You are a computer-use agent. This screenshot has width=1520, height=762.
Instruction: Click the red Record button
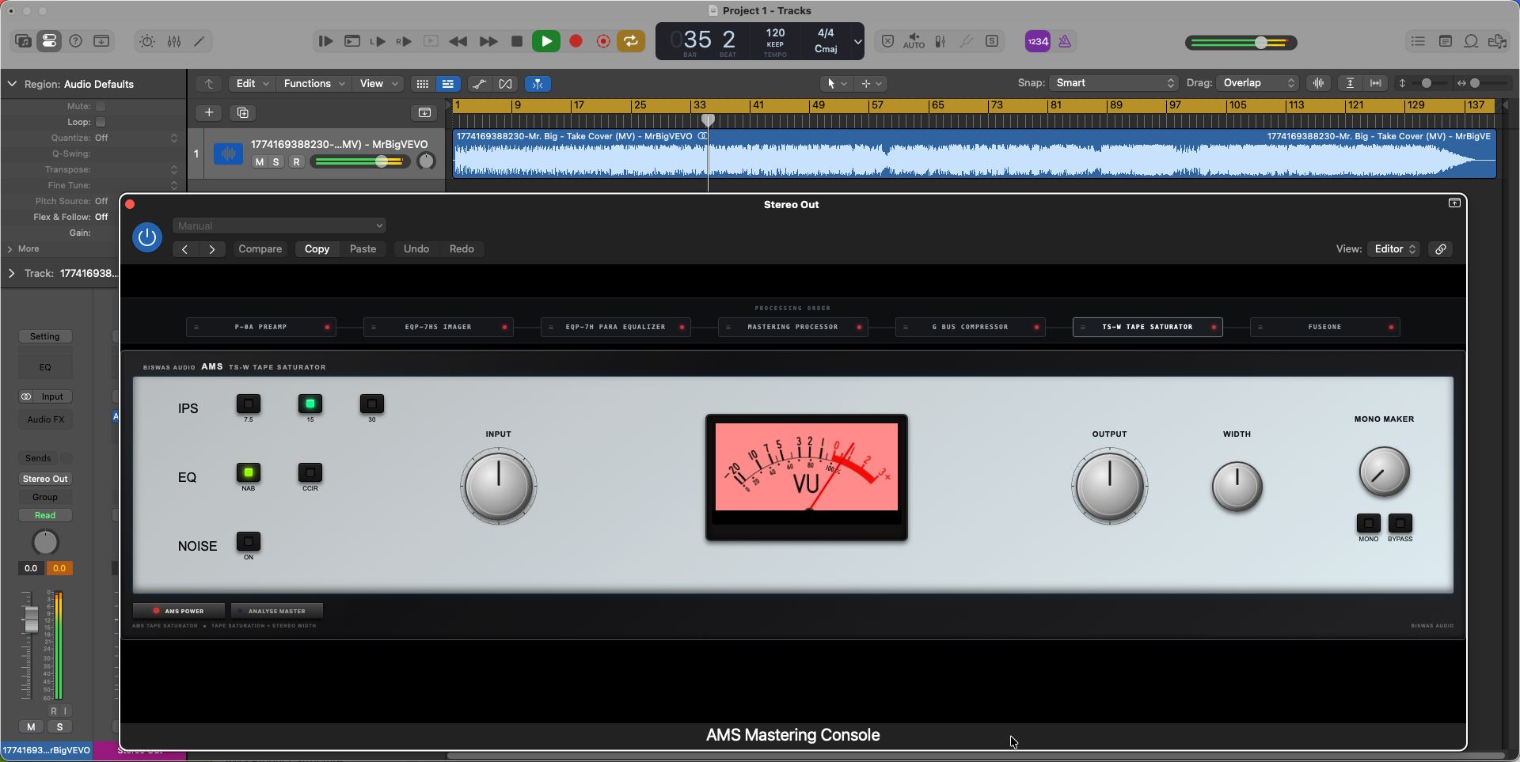(576, 41)
